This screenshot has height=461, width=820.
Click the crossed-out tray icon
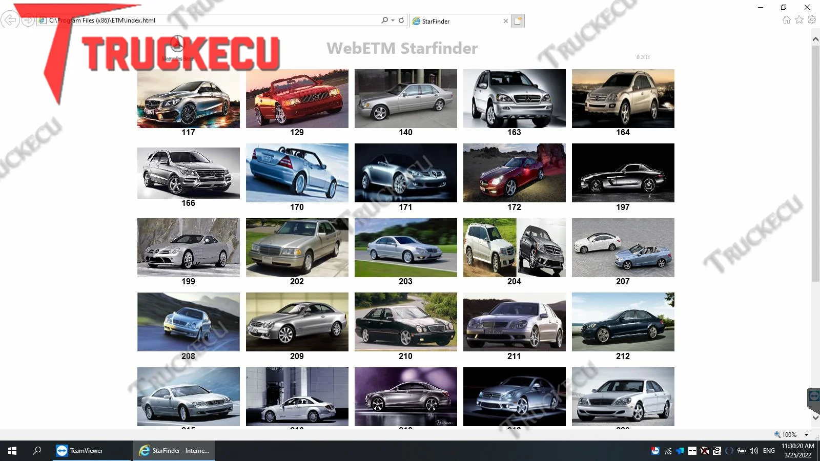coord(705,451)
